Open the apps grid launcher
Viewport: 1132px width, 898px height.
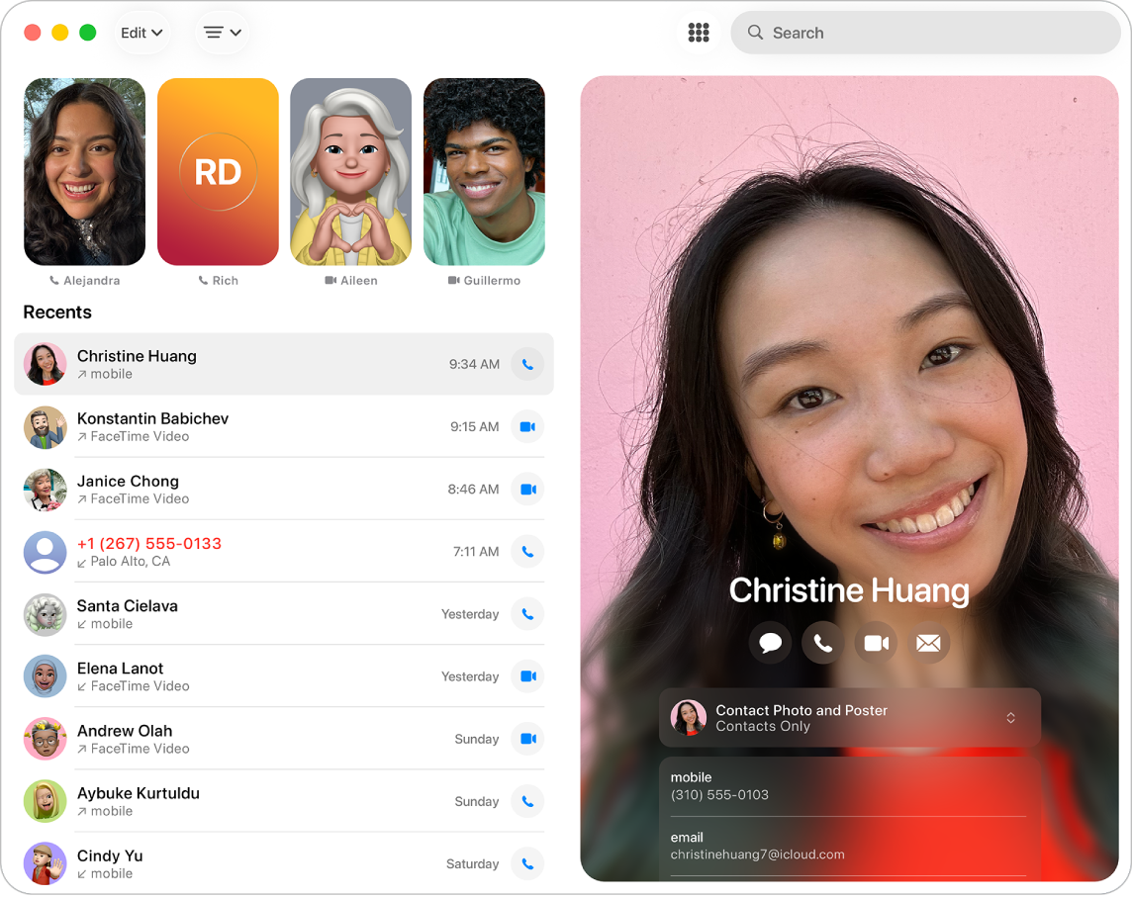(x=699, y=32)
